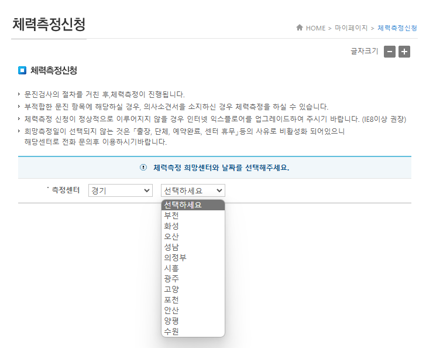The image size is (426, 348).
Task: Click the 측정센터 field label
Action: coord(66,190)
